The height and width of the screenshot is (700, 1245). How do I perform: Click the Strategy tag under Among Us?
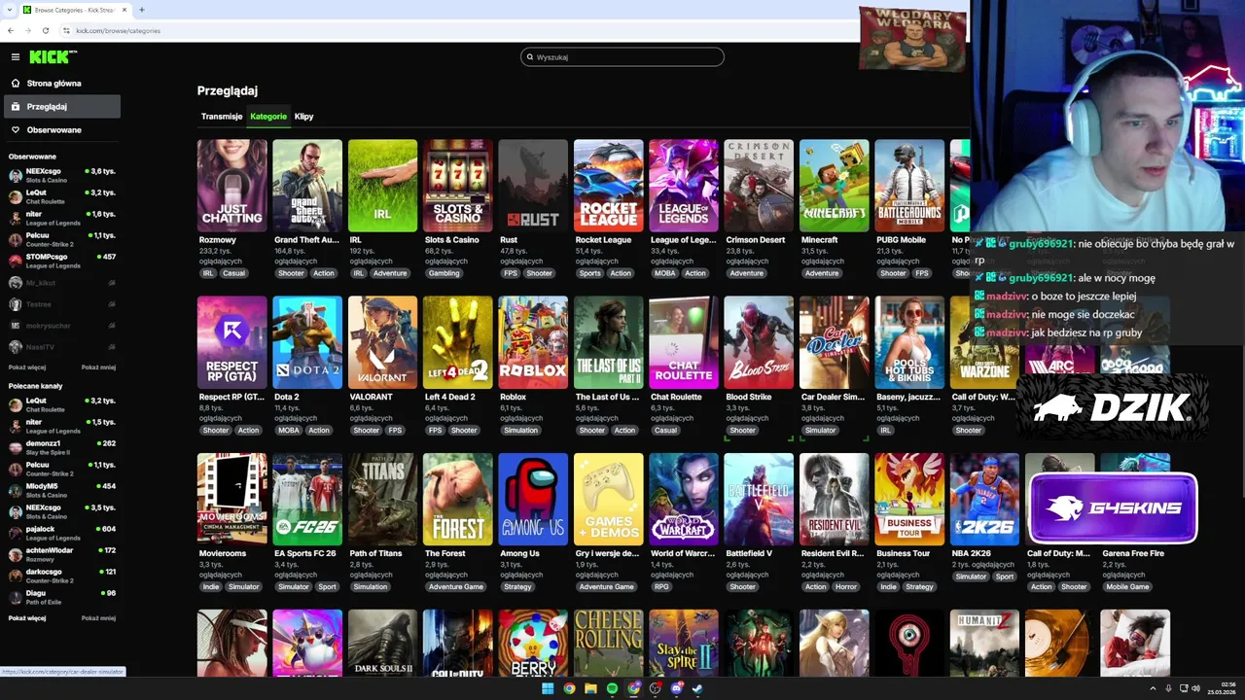click(517, 587)
